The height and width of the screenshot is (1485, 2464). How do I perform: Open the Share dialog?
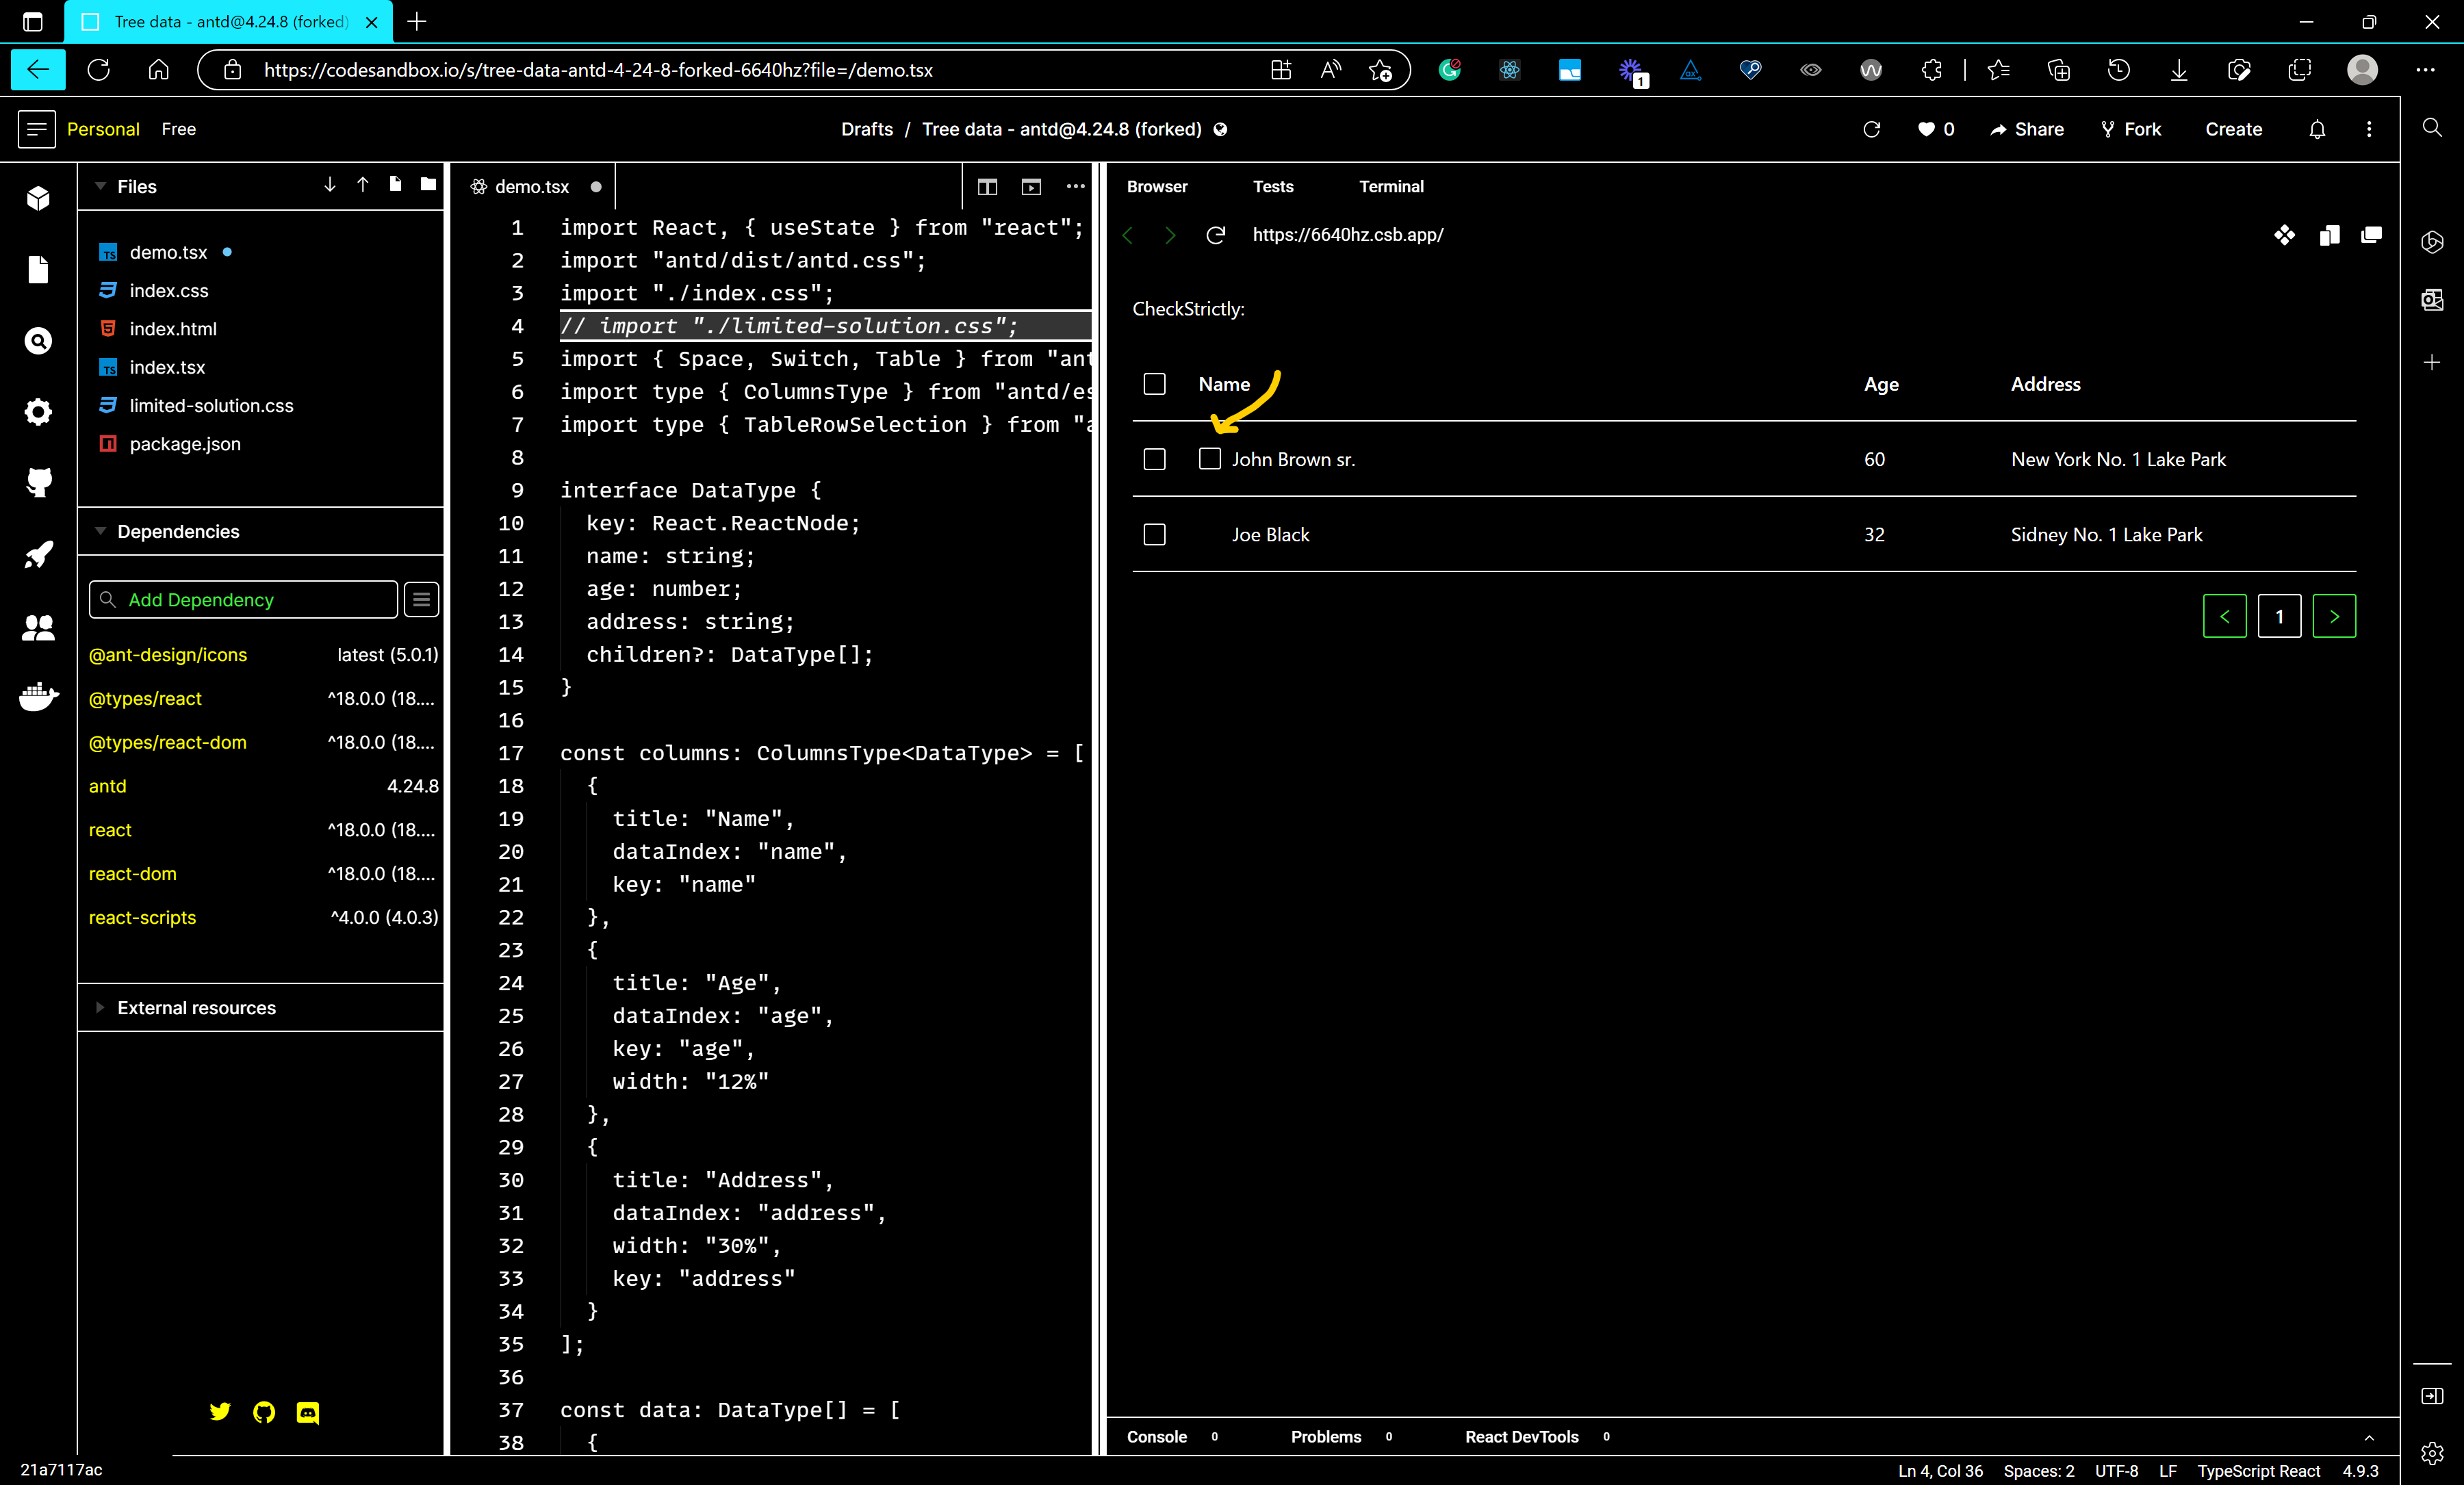[x=2026, y=129]
